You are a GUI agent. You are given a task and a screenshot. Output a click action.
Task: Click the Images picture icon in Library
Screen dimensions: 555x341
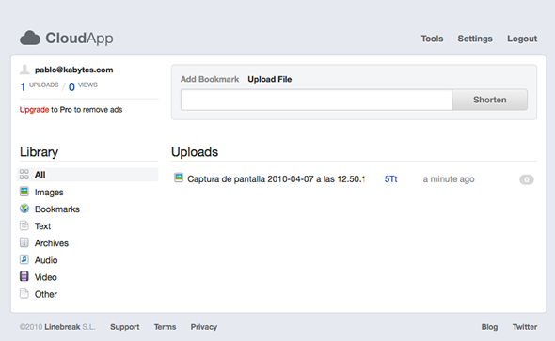click(x=24, y=192)
